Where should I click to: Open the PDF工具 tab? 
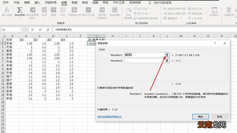pos(119,3)
